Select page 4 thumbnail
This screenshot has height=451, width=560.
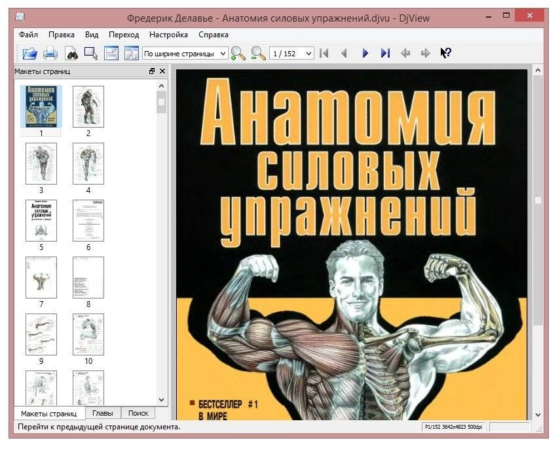88,164
